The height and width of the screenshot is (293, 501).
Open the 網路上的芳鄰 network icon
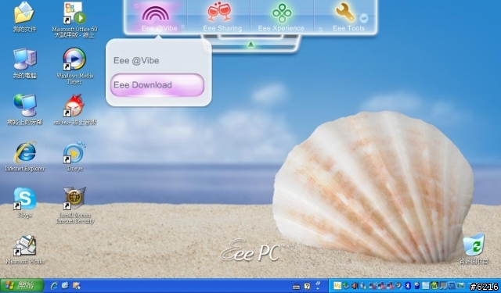(x=25, y=109)
